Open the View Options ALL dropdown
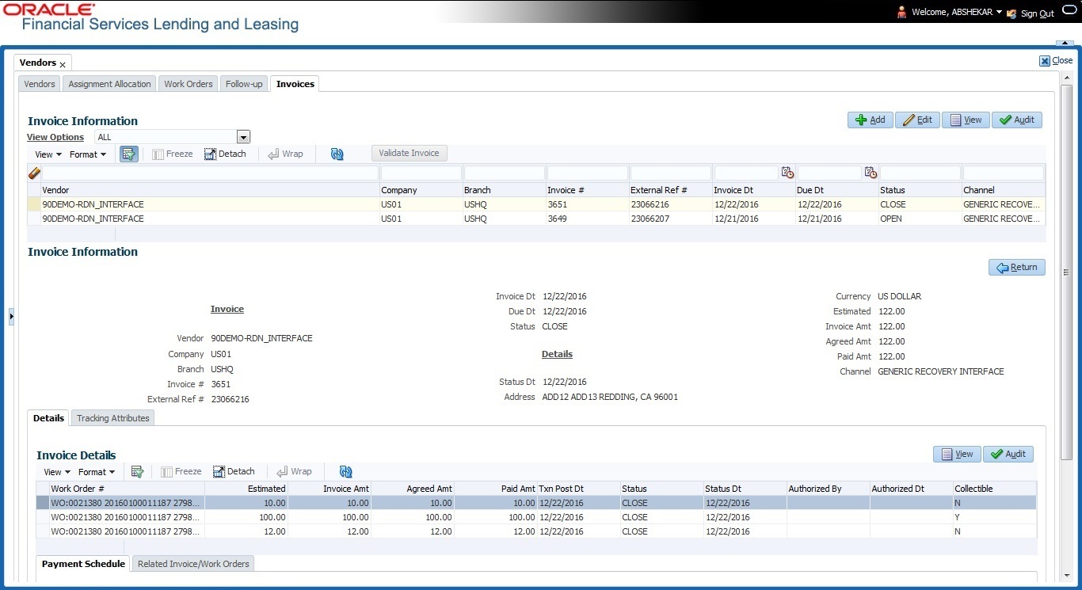 [x=243, y=138]
